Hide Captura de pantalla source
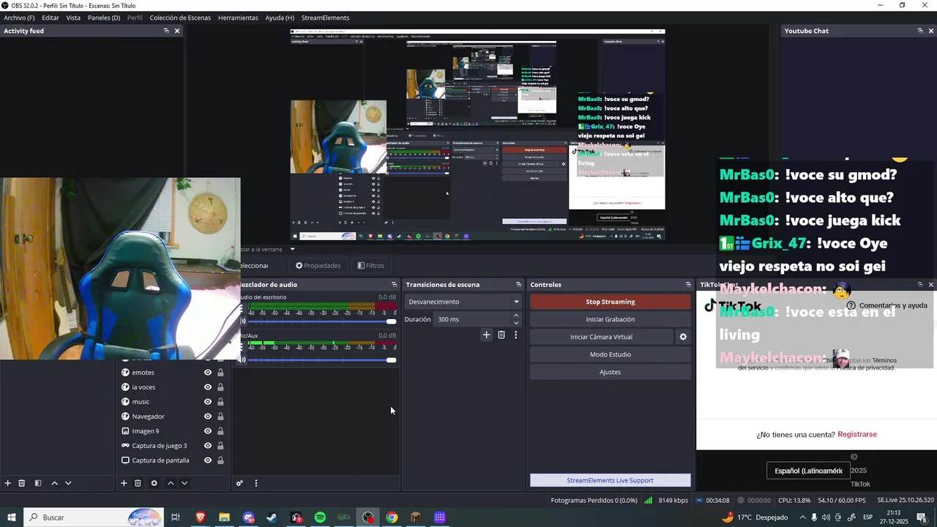 point(208,460)
